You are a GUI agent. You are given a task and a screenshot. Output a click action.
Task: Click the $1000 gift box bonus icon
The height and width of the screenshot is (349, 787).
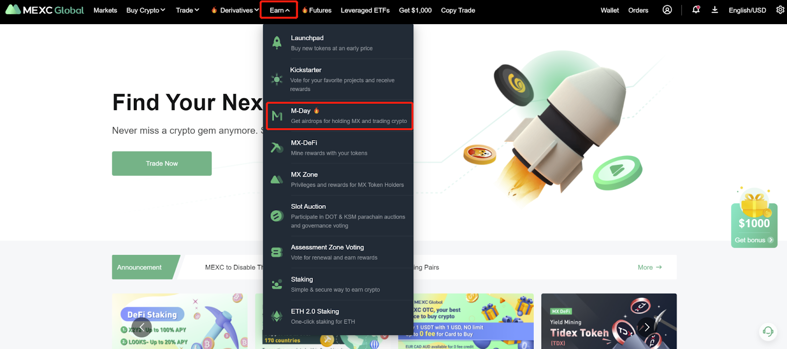[x=755, y=203]
